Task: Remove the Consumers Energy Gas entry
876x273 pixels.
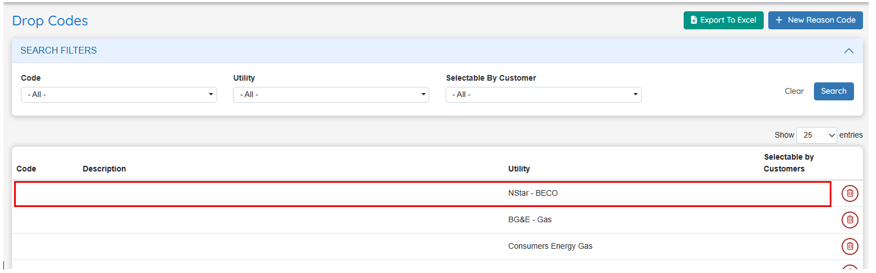Action: click(x=849, y=246)
